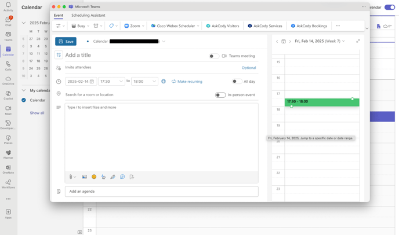Insert a picture in description
The image size is (399, 235).
tap(85, 177)
